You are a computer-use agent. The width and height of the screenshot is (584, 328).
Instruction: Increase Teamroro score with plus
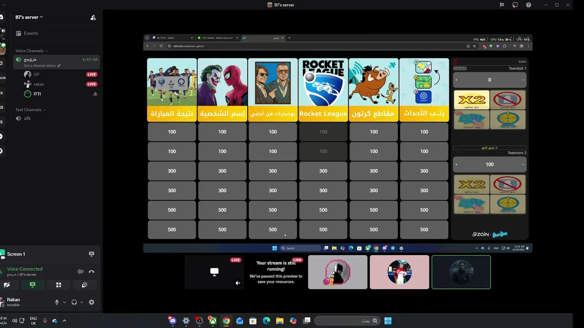[456, 164]
